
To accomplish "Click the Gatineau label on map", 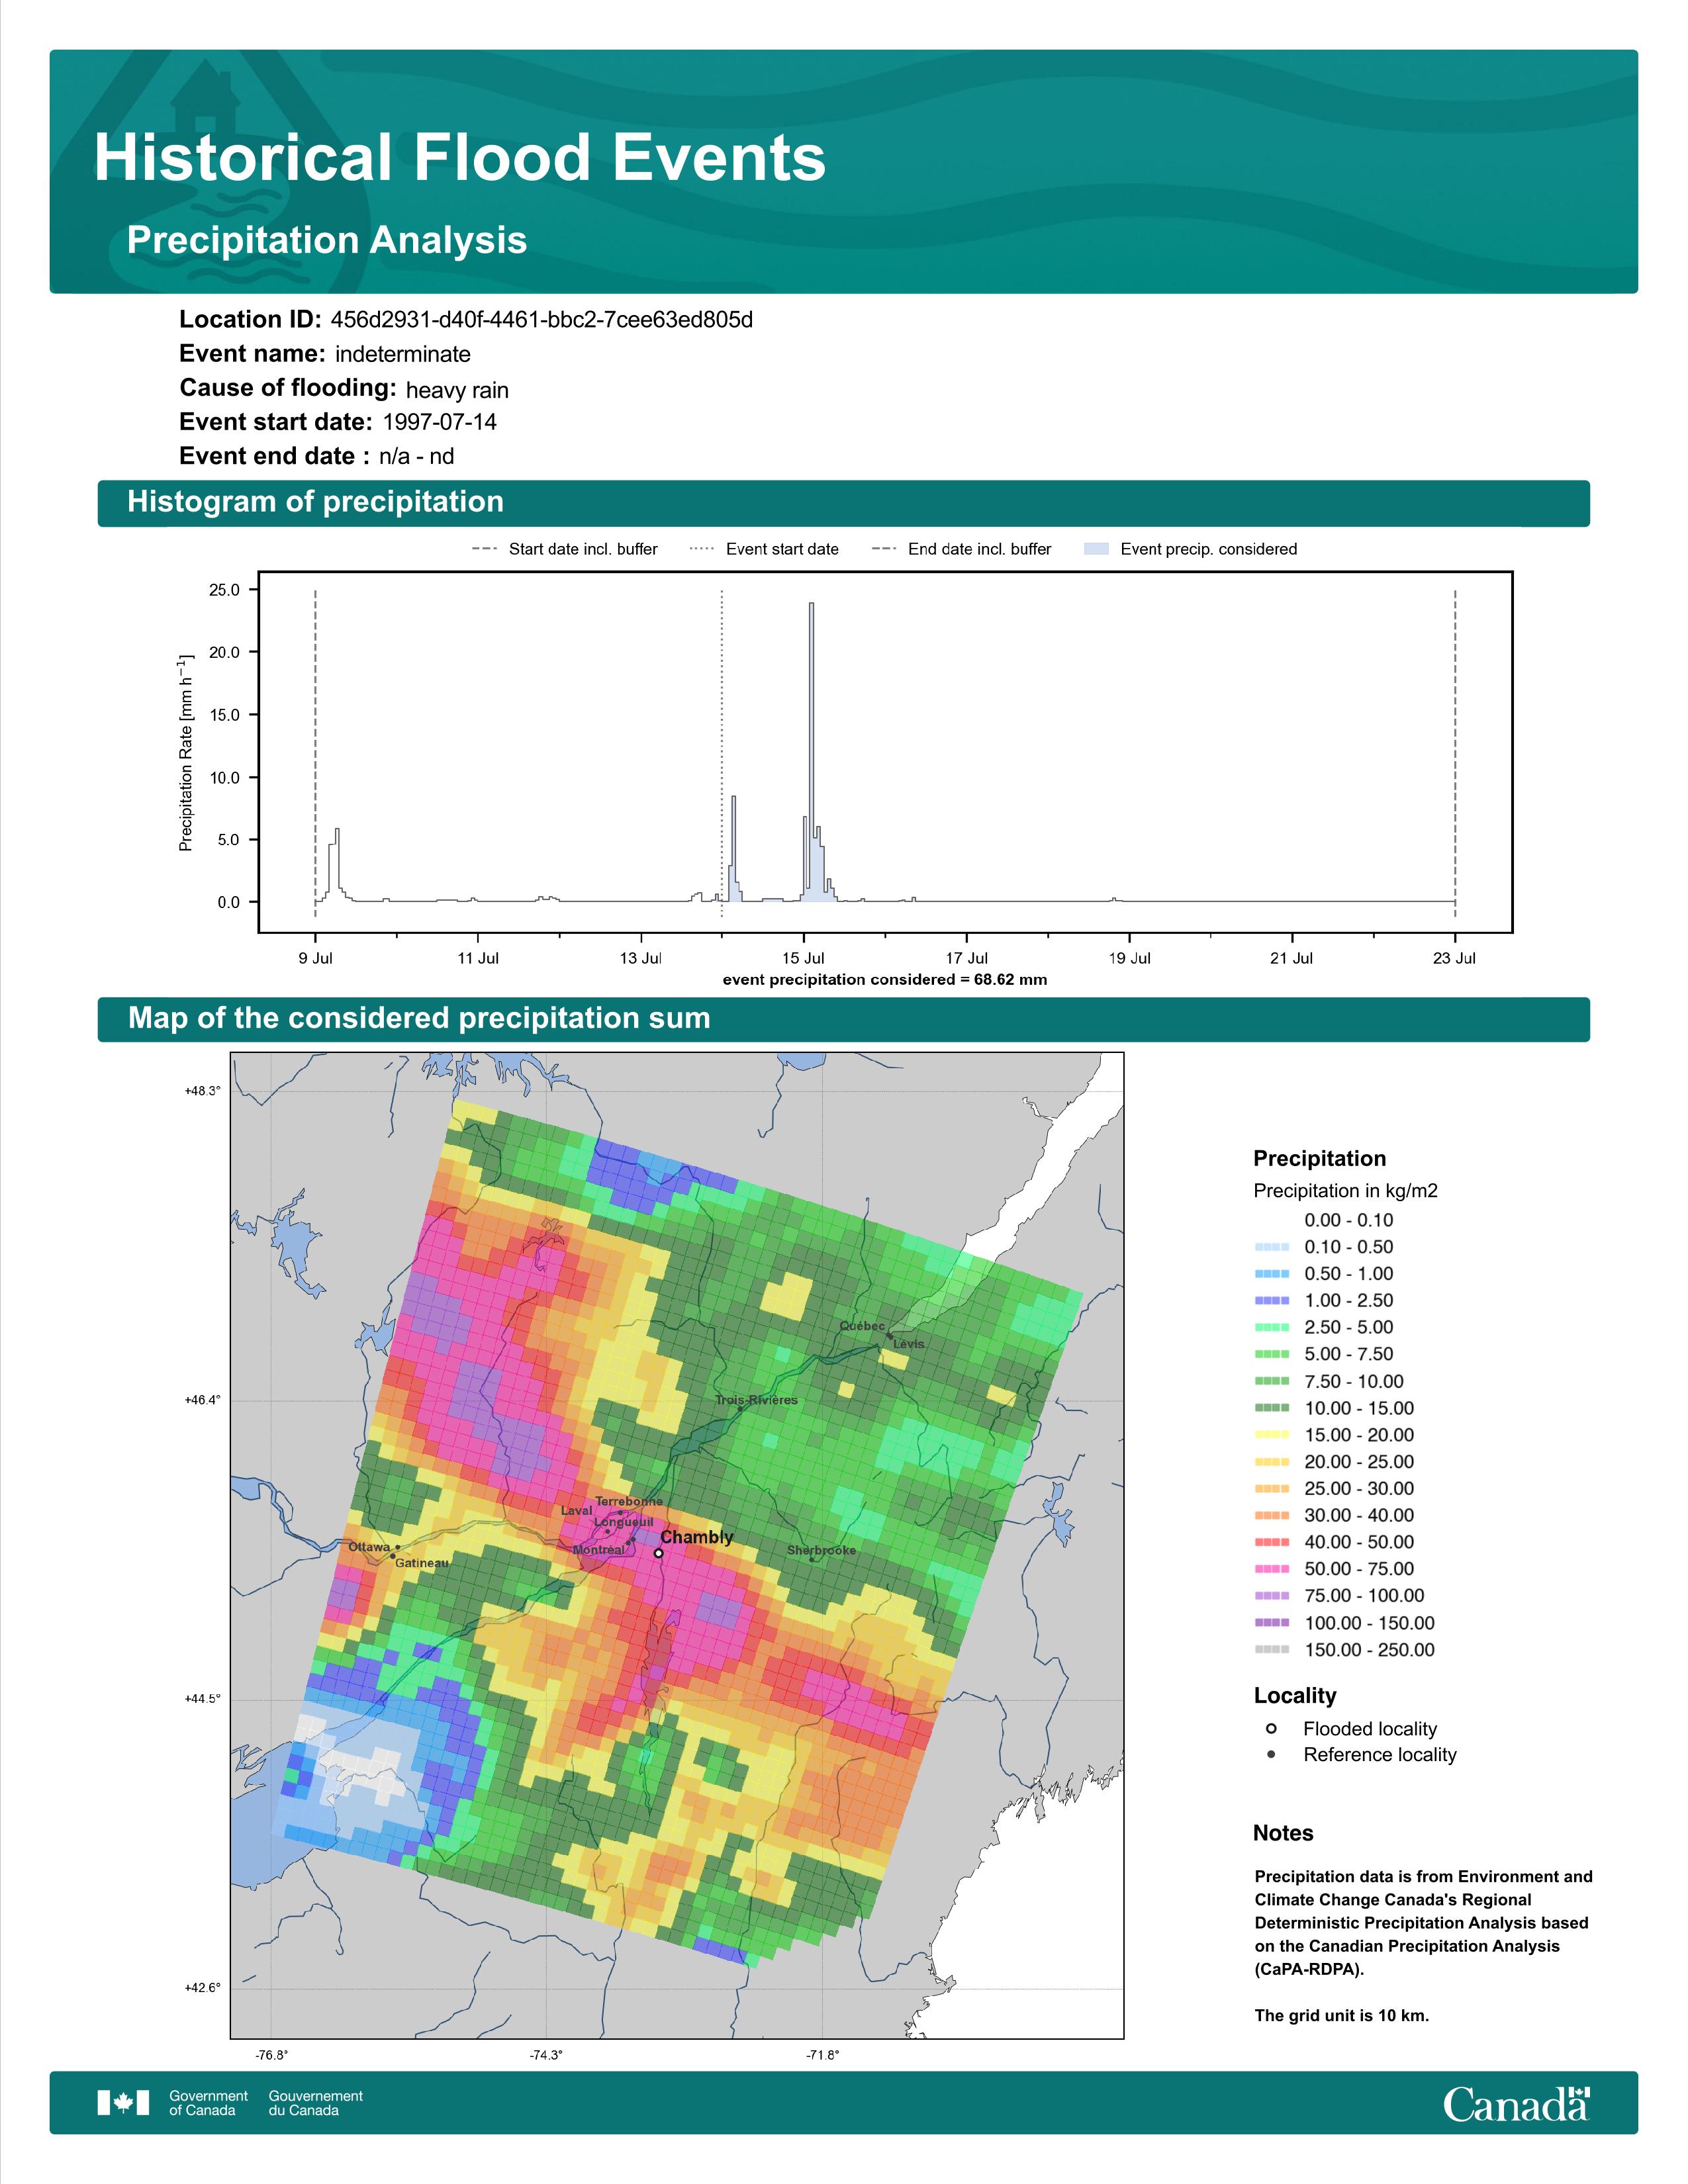I will pos(422,1563).
